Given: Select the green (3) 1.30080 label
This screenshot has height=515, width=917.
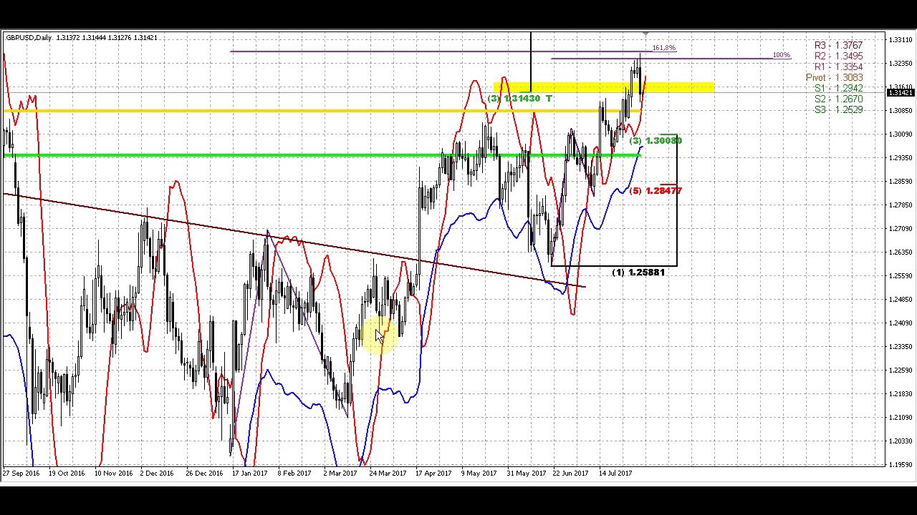Looking at the screenshot, I should click(656, 141).
